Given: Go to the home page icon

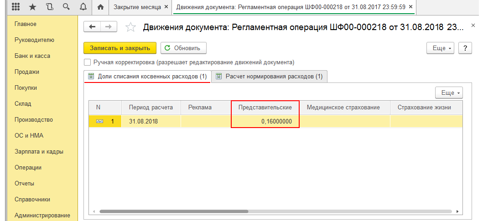Looking at the screenshot, I should (100, 7).
